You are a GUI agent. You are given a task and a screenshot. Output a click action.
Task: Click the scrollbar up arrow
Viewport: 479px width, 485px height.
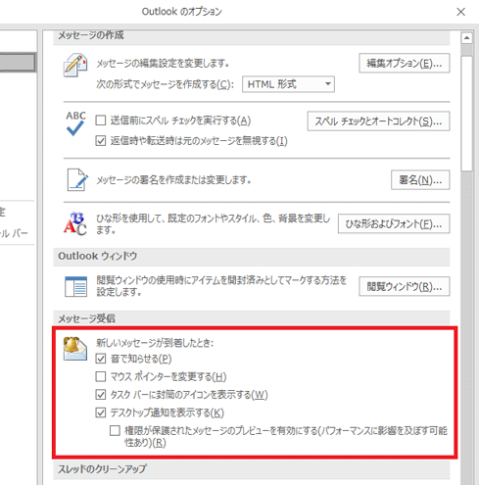(467, 38)
